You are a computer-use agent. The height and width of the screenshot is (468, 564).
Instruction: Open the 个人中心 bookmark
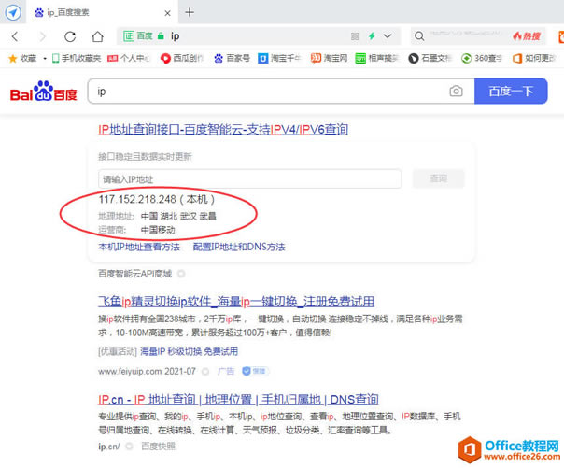[x=129, y=58]
